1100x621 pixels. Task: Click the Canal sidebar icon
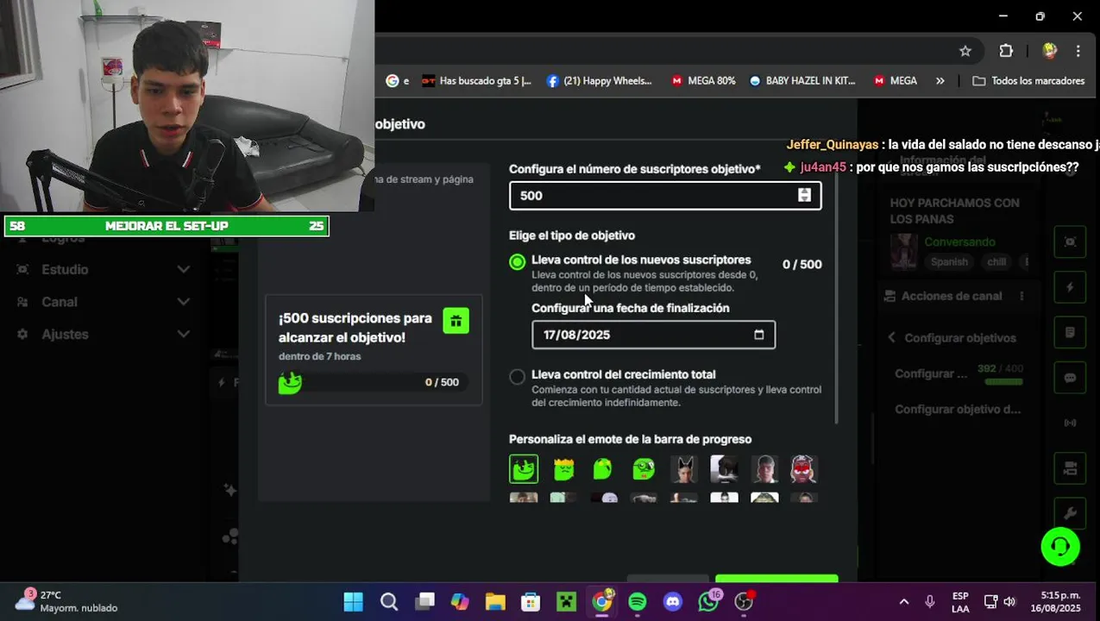[22, 302]
